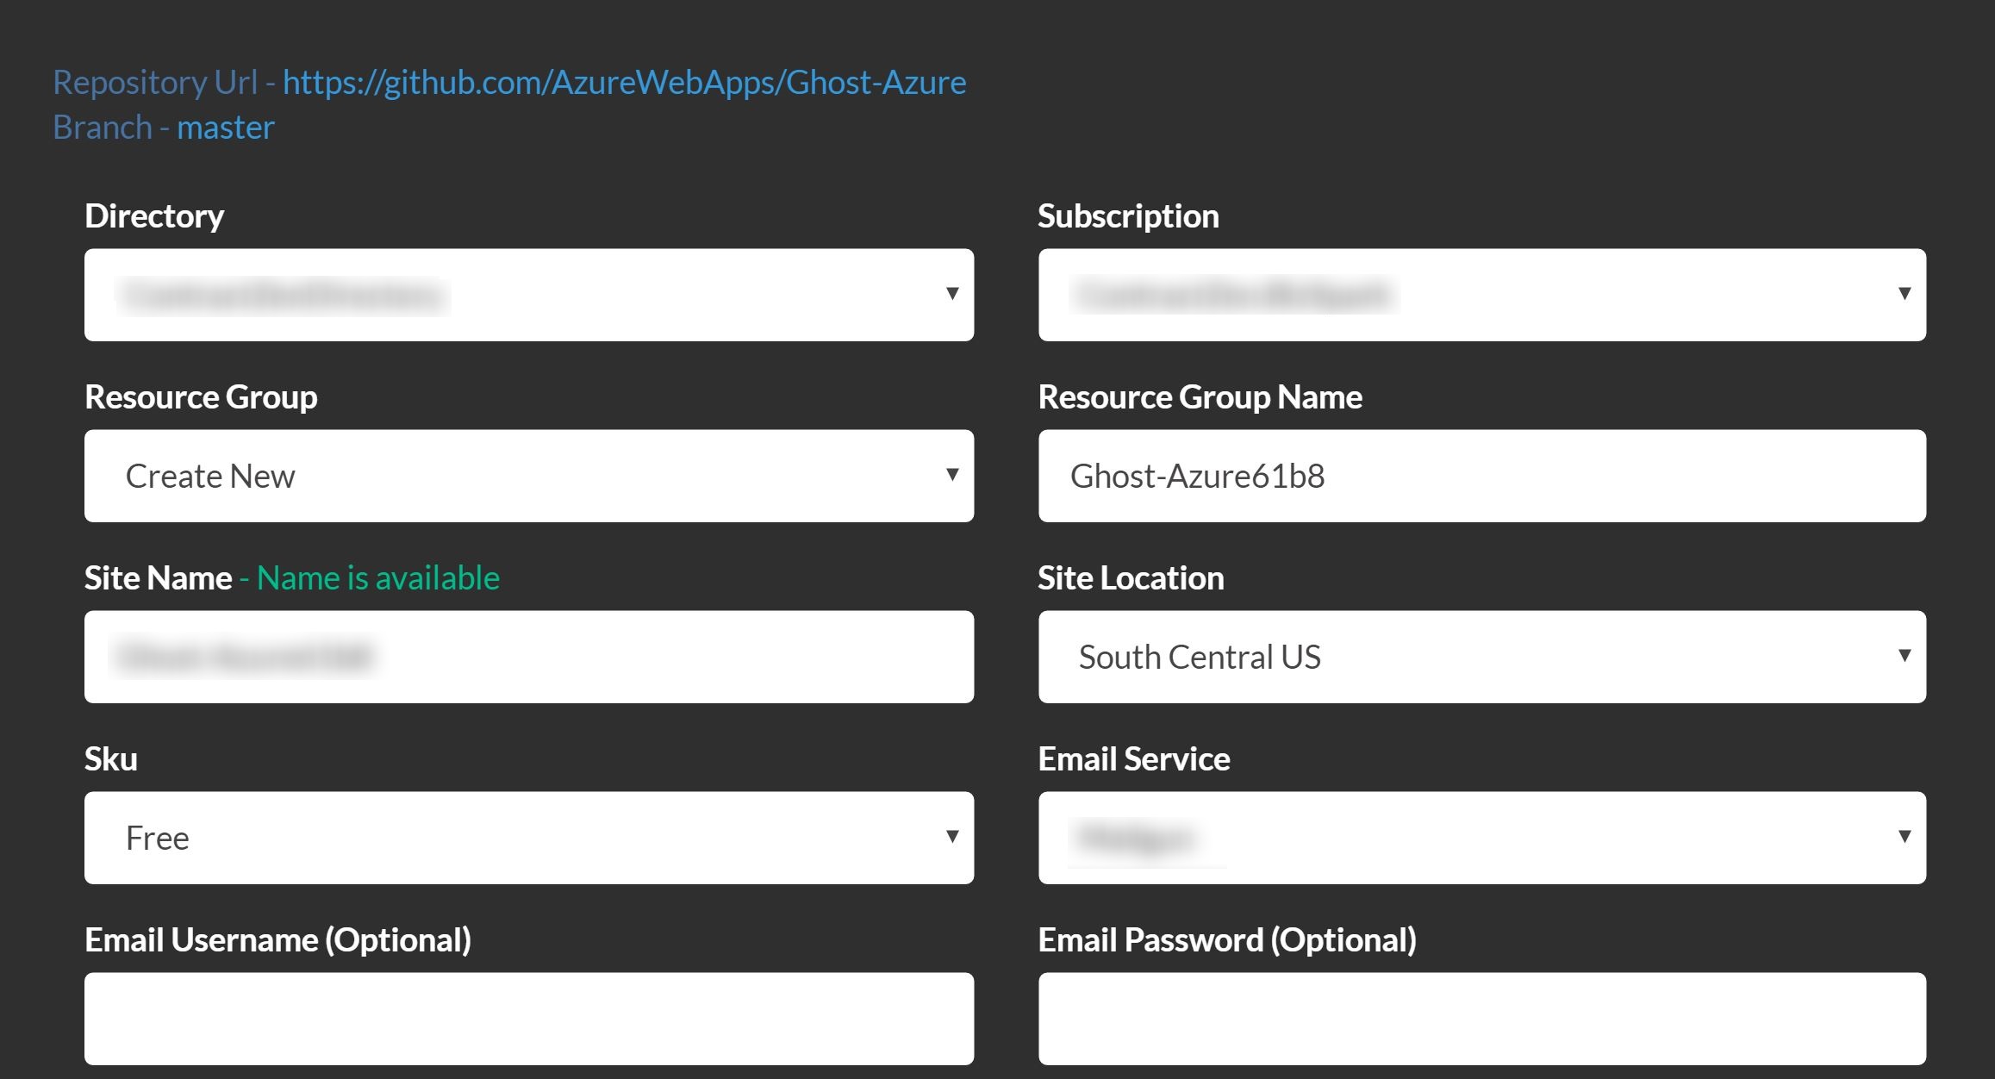Viewport: 1995px width, 1079px height.
Task: Expand the Resource Group dropdown showing Create New
Action: 529,476
